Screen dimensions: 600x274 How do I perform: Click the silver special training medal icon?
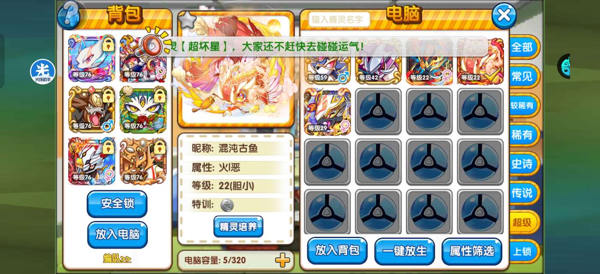[x=227, y=205]
